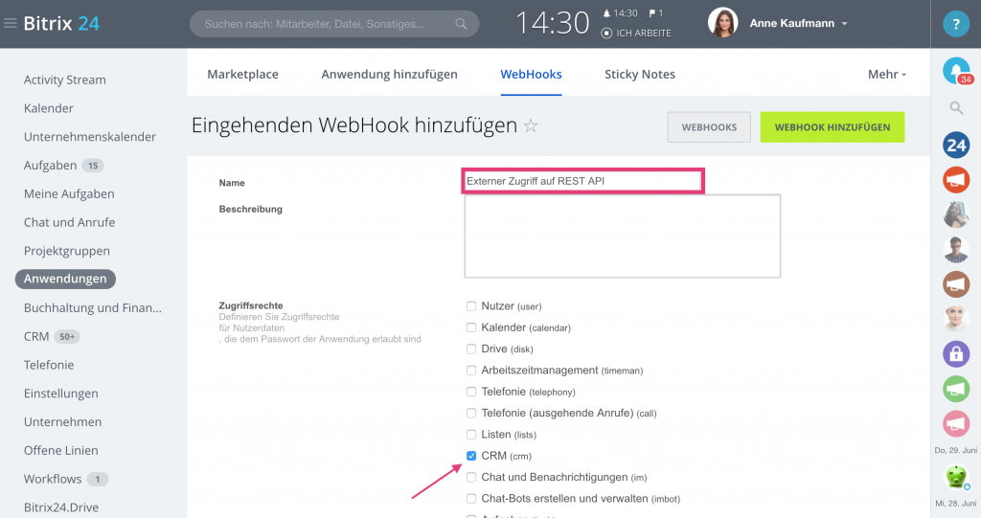Select Anwendungen in the left menu
This screenshot has width=981, height=518.
tap(65, 279)
